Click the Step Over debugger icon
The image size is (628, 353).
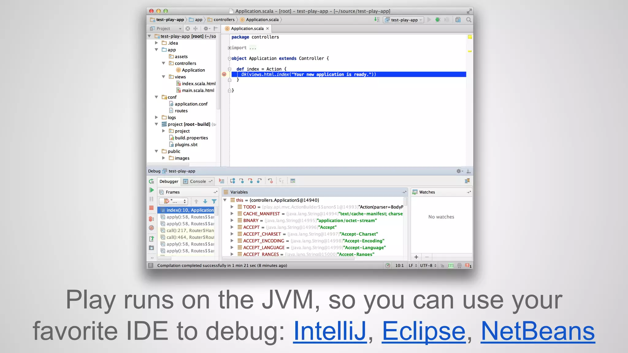pos(233,181)
